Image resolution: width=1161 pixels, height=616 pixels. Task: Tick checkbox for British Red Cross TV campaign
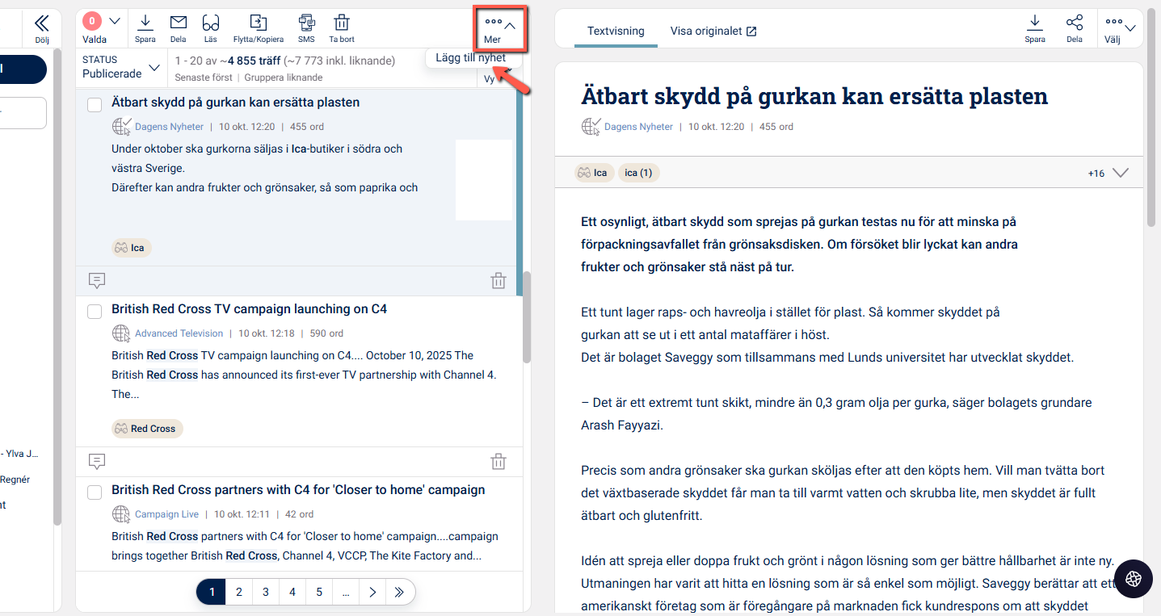[x=95, y=311]
